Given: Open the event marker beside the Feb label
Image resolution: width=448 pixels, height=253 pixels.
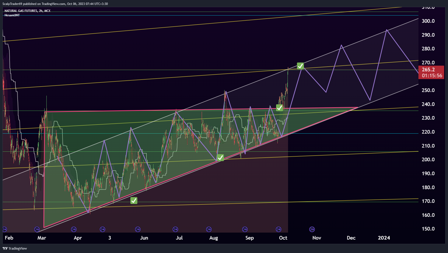Looking at the screenshot, I should tap(5, 229).
